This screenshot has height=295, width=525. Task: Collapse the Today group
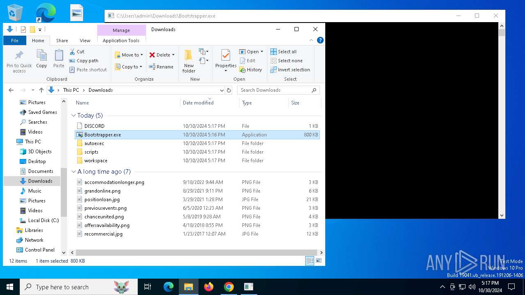click(73, 116)
